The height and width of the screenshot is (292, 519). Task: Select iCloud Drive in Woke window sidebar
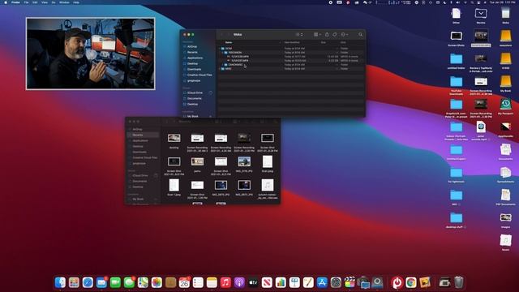195,92
